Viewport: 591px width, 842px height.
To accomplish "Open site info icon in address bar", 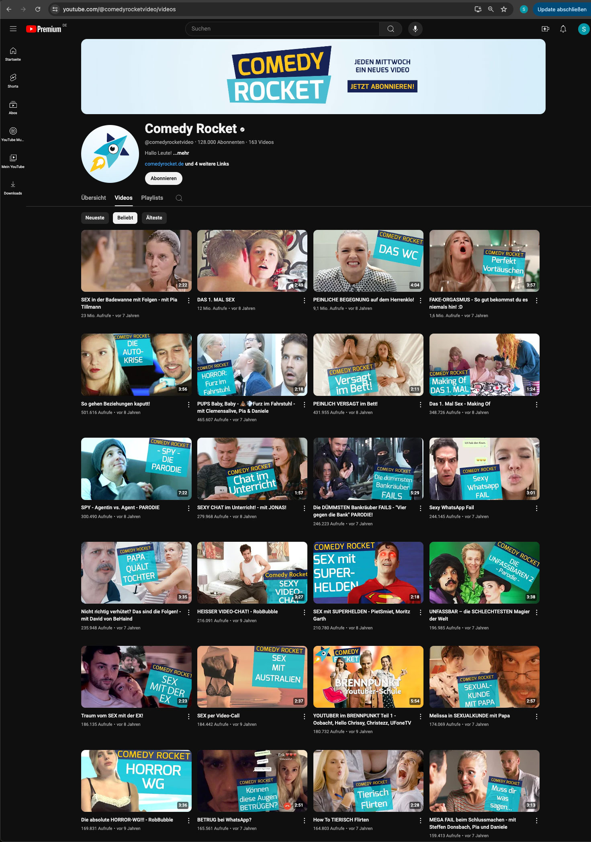I will pyautogui.click(x=55, y=9).
